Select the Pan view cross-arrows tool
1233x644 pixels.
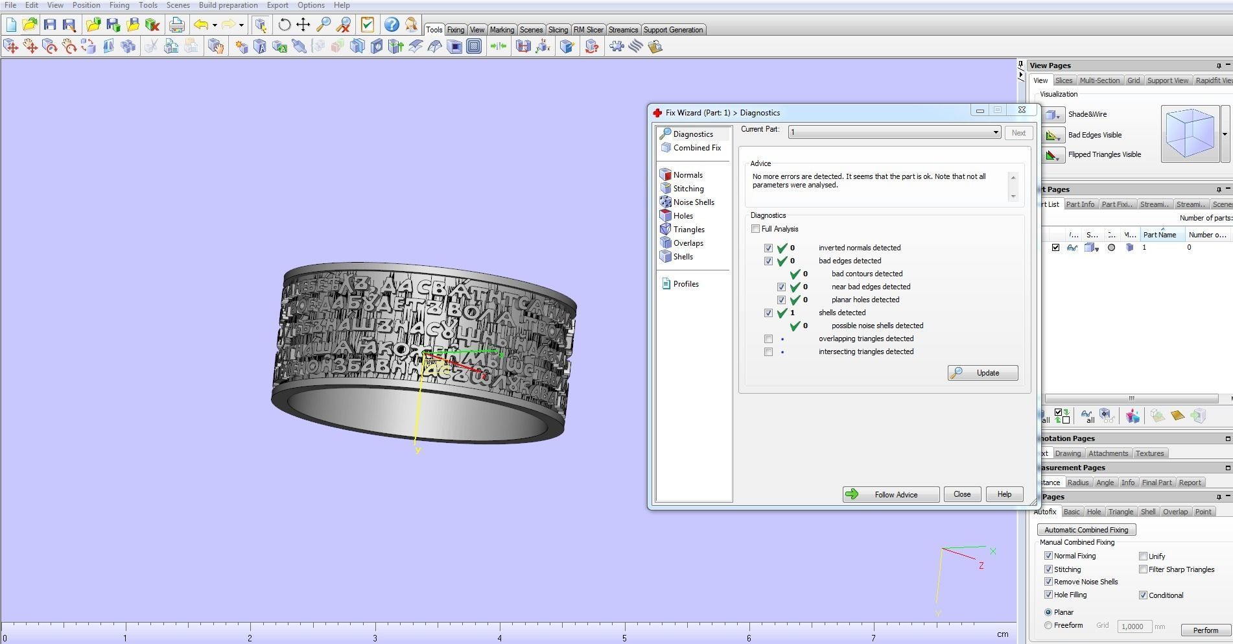point(303,25)
